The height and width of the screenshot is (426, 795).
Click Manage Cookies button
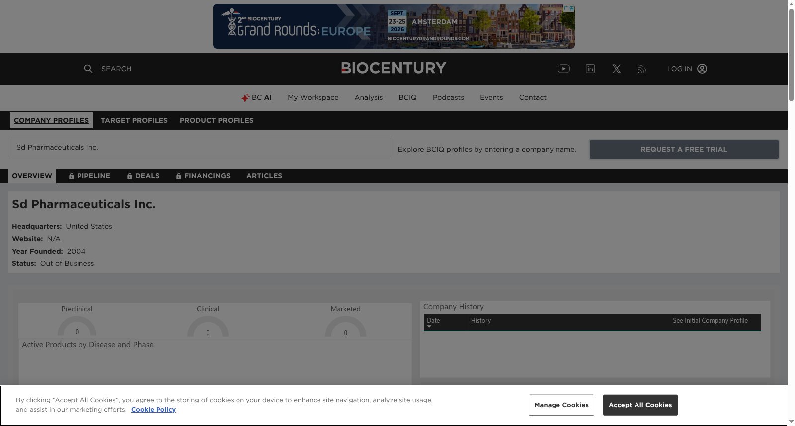[x=561, y=405]
